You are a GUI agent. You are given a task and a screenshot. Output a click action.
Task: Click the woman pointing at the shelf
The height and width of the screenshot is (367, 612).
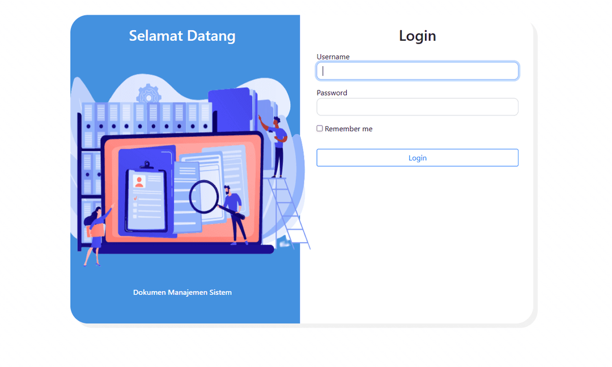point(95,232)
